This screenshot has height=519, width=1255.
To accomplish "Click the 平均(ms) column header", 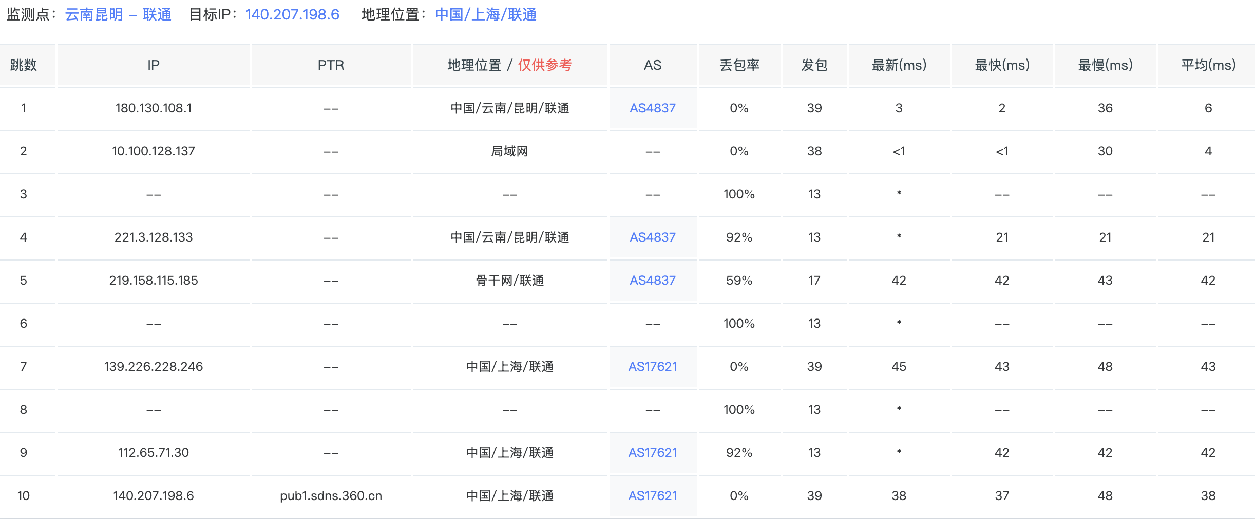I will click(x=1208, y=65).
